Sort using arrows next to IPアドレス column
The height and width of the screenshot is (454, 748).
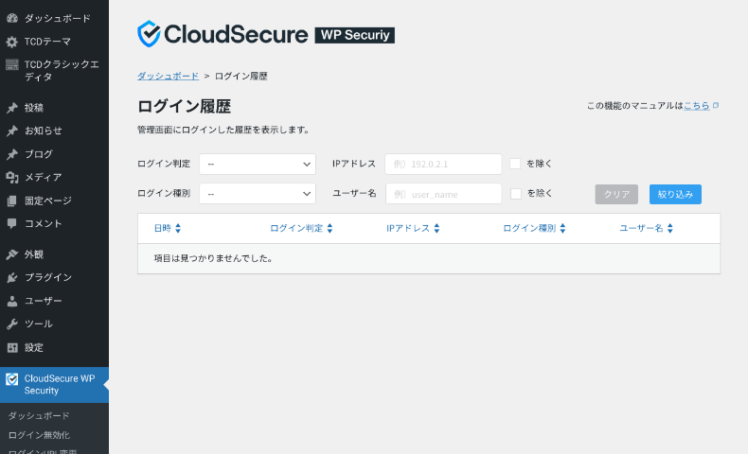click(x=436, y=228)
